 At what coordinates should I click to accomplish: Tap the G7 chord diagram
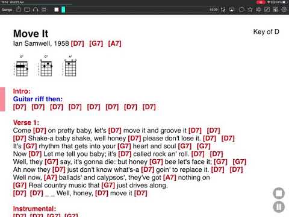click(x=46, y=66)
